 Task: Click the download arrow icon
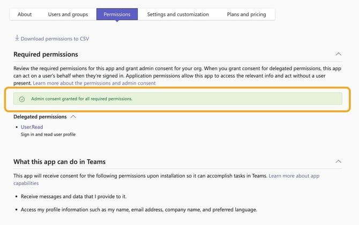[x=17, y=38]
